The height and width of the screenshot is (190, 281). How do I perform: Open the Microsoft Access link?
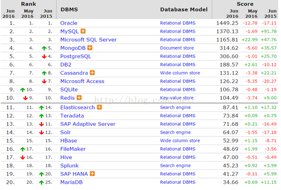coord(82,81)
